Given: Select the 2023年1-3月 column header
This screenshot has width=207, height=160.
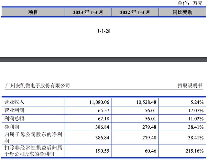Looking at the screenshot, I should [88, 12].
